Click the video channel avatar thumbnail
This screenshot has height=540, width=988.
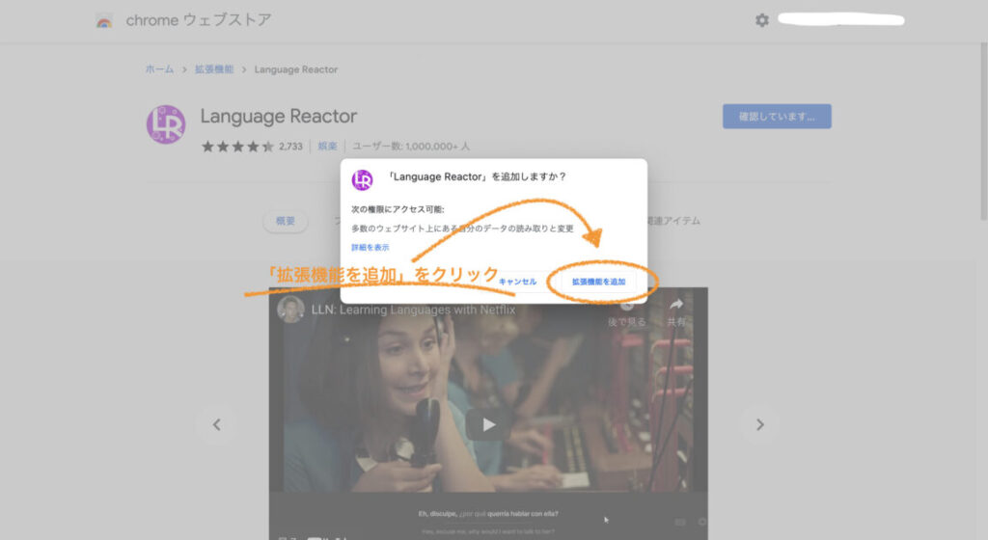click(x=290, y=310)
